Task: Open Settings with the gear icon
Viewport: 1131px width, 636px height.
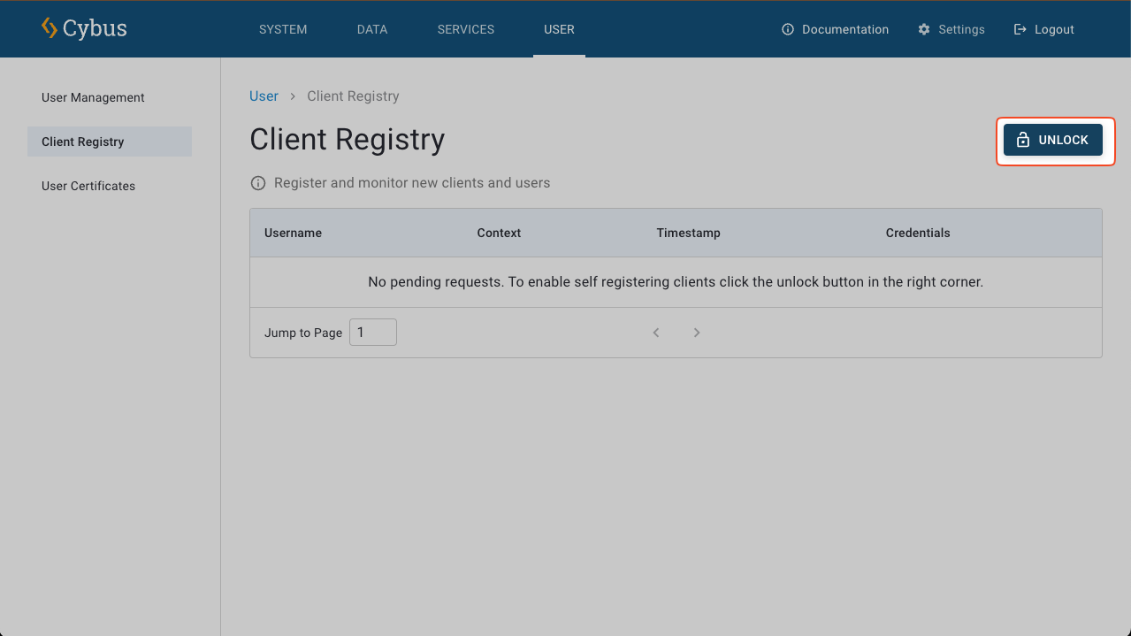Action: click(x=924, y=29)
